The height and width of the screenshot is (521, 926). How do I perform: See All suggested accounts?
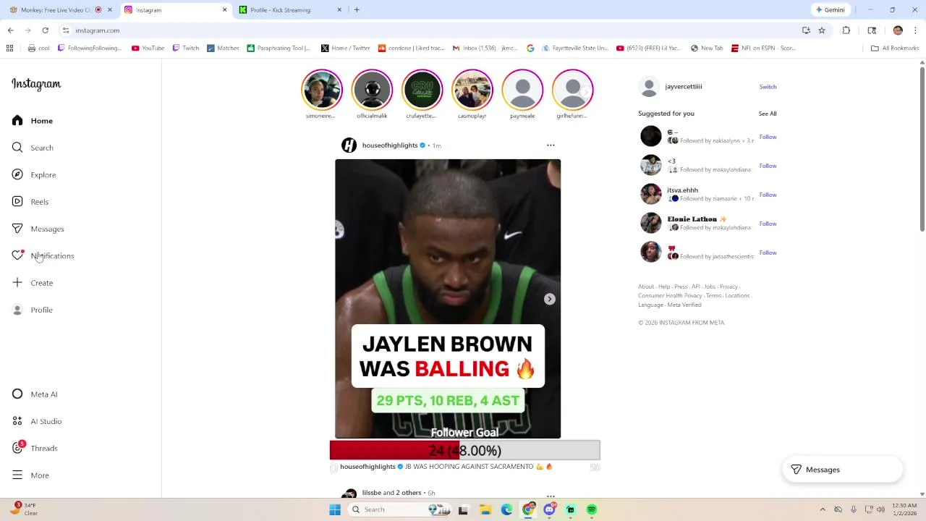(768, 114)
